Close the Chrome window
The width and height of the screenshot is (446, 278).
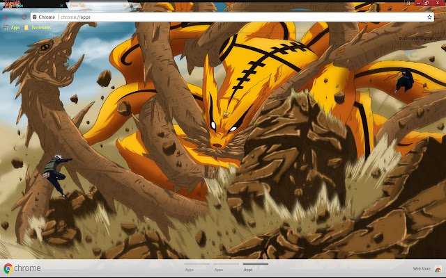[438, 3]
